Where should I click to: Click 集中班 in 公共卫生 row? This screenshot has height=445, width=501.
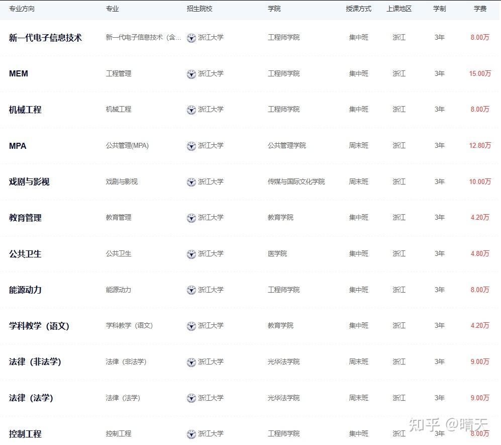(358, 253)
